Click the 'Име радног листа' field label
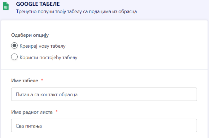209x138 pixels. (32, 112)
